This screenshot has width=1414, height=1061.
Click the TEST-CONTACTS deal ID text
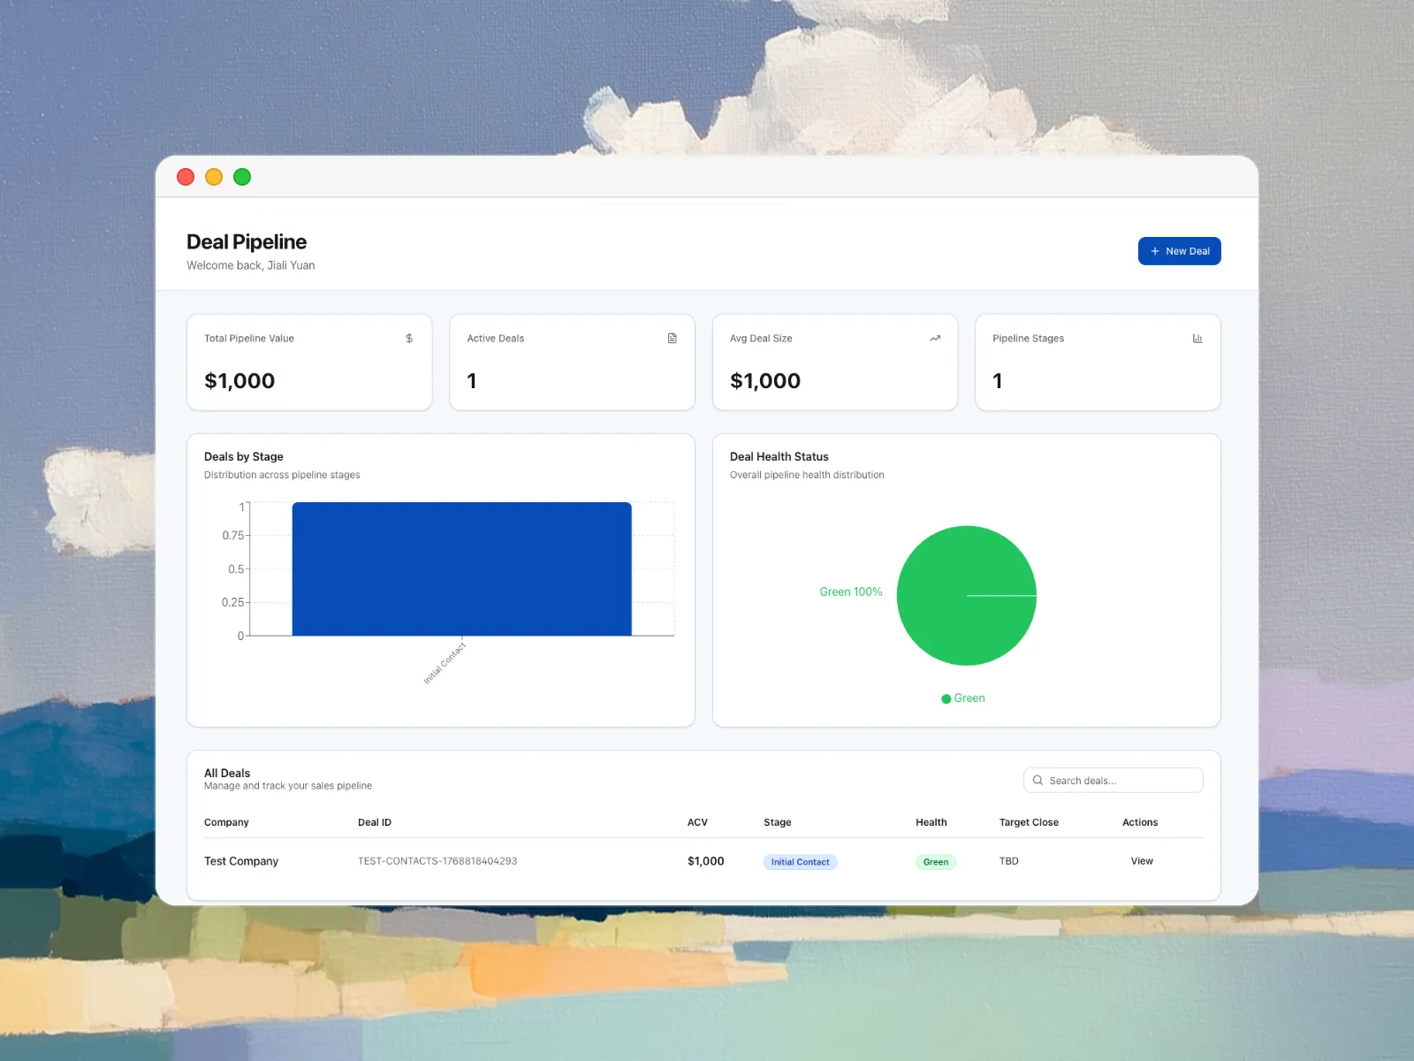pos(437,861)
